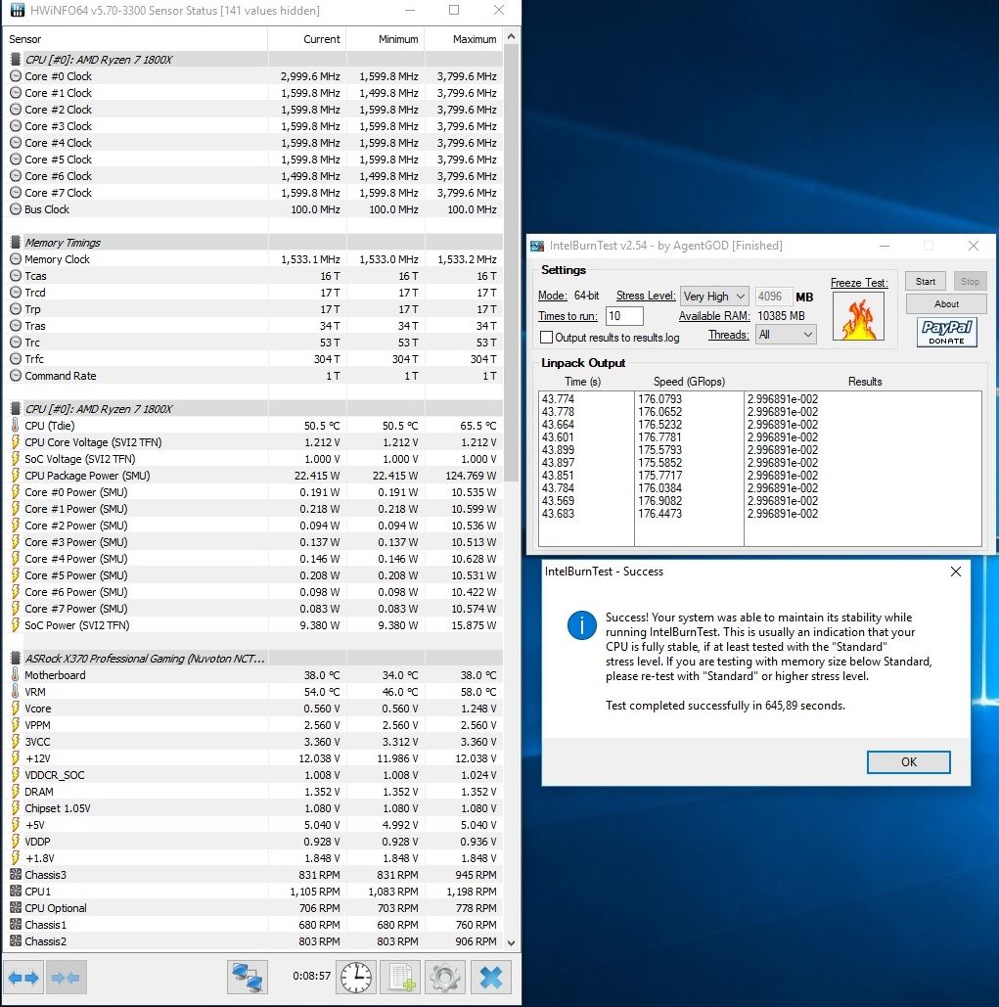Click the Times to run input field
This screenshot has width=999, height=1007.
click(624, 316)
